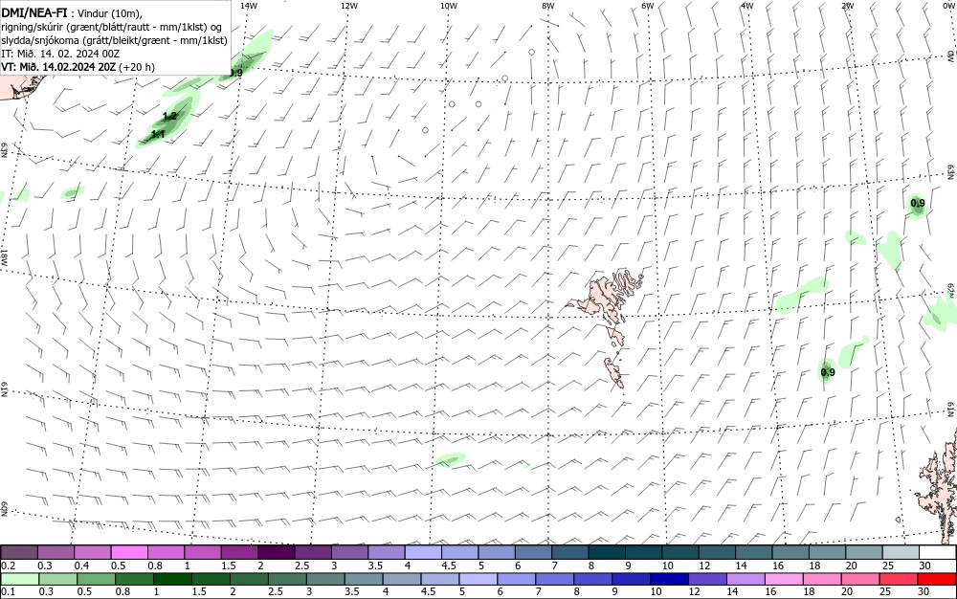Click the 1.1 precipitation value

click(158, 134)
